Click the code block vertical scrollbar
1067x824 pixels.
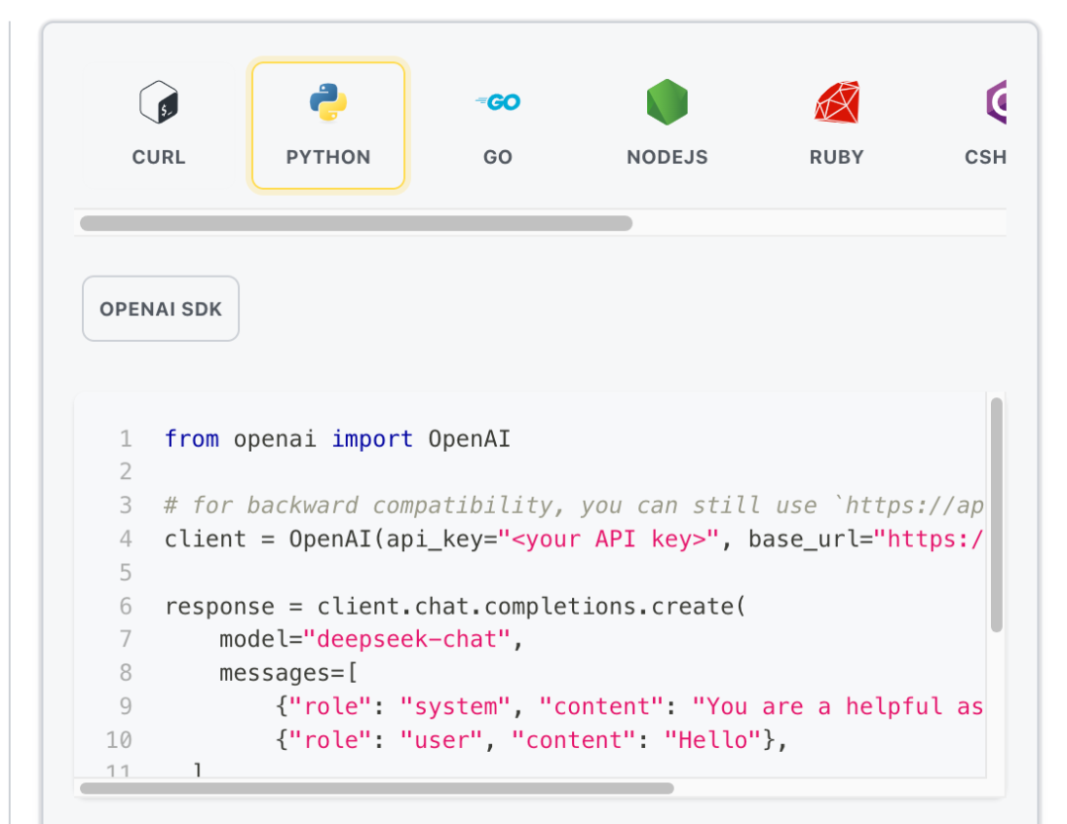996,514
